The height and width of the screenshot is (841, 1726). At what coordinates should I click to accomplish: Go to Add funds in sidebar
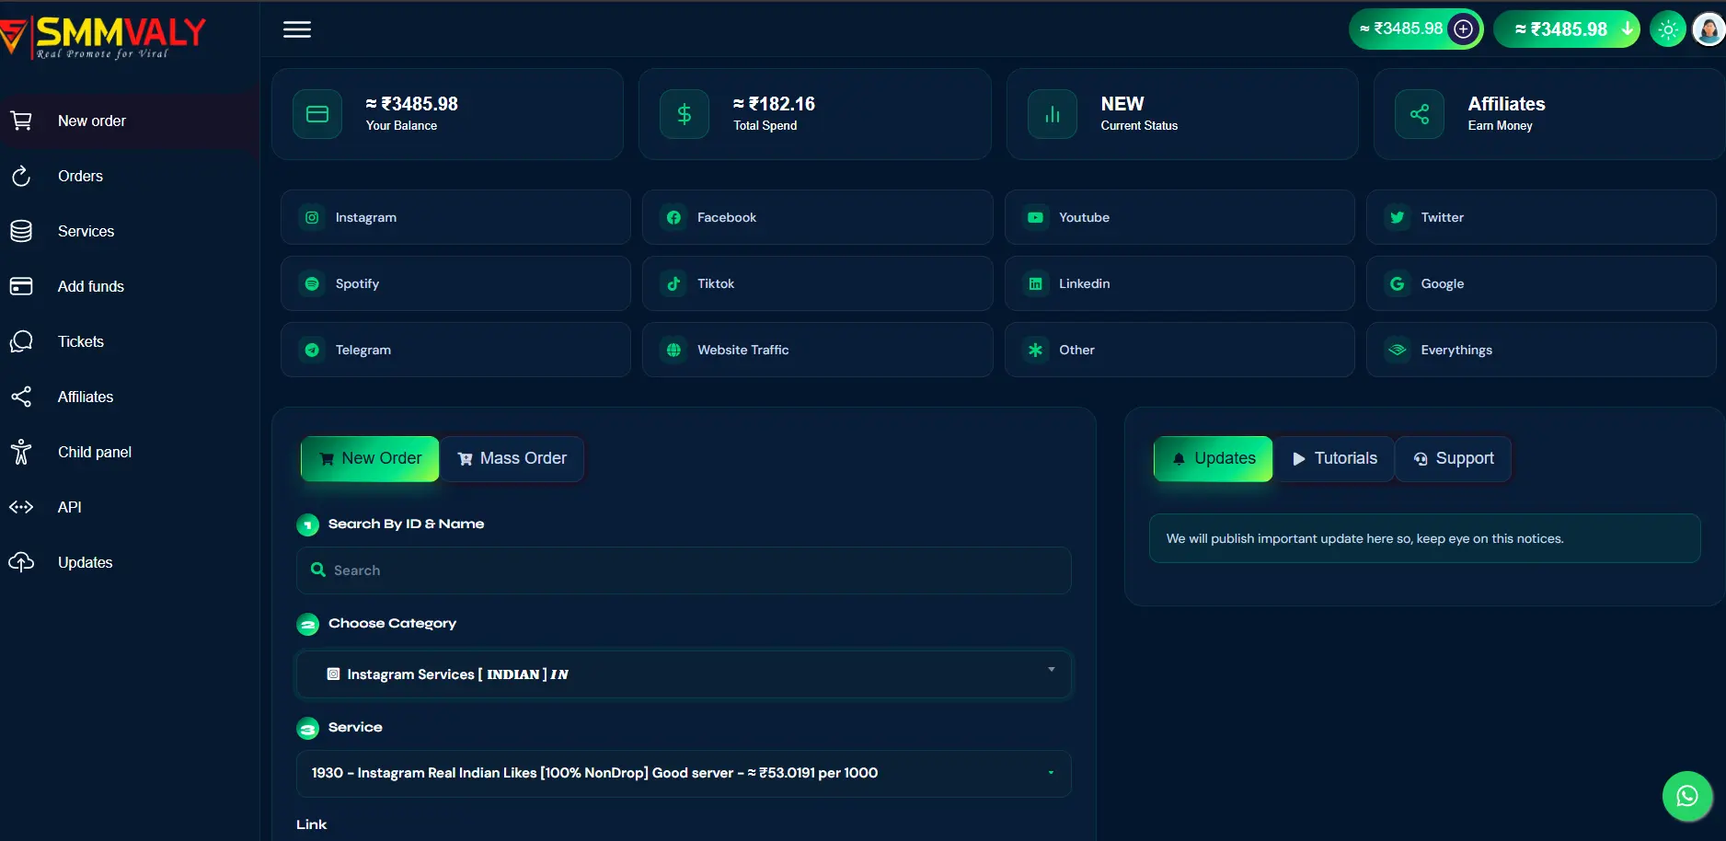(x=91, y=286)
